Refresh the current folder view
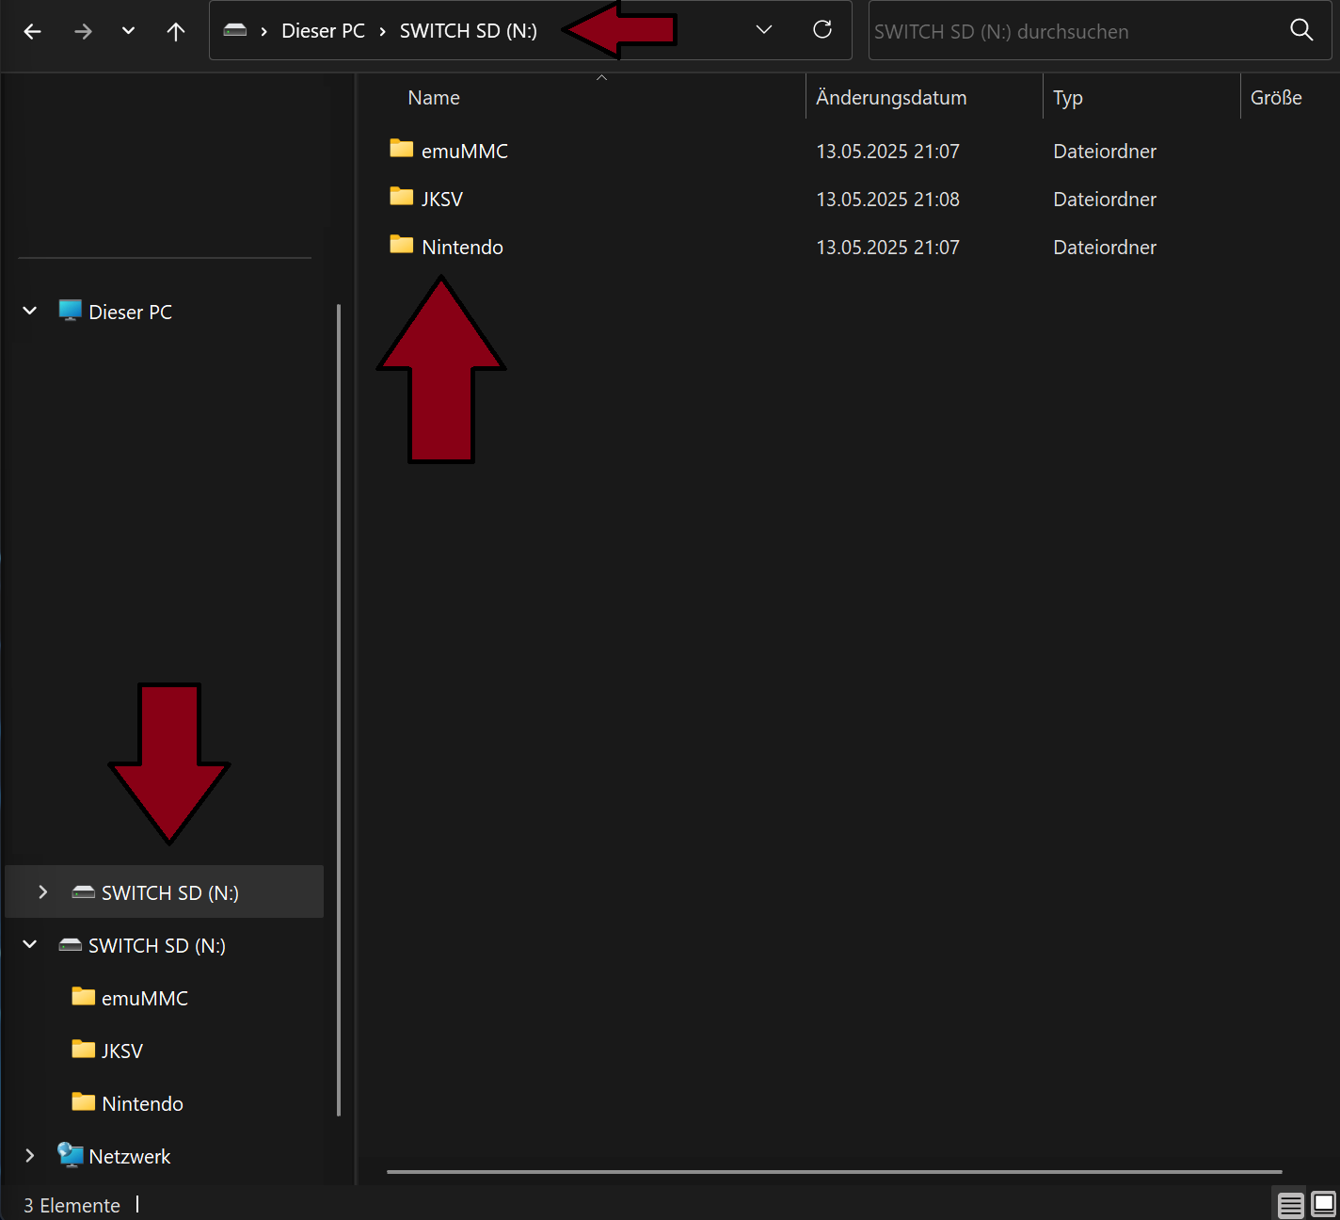This screenshot has height=1220, width=1340. pos(822,30)
